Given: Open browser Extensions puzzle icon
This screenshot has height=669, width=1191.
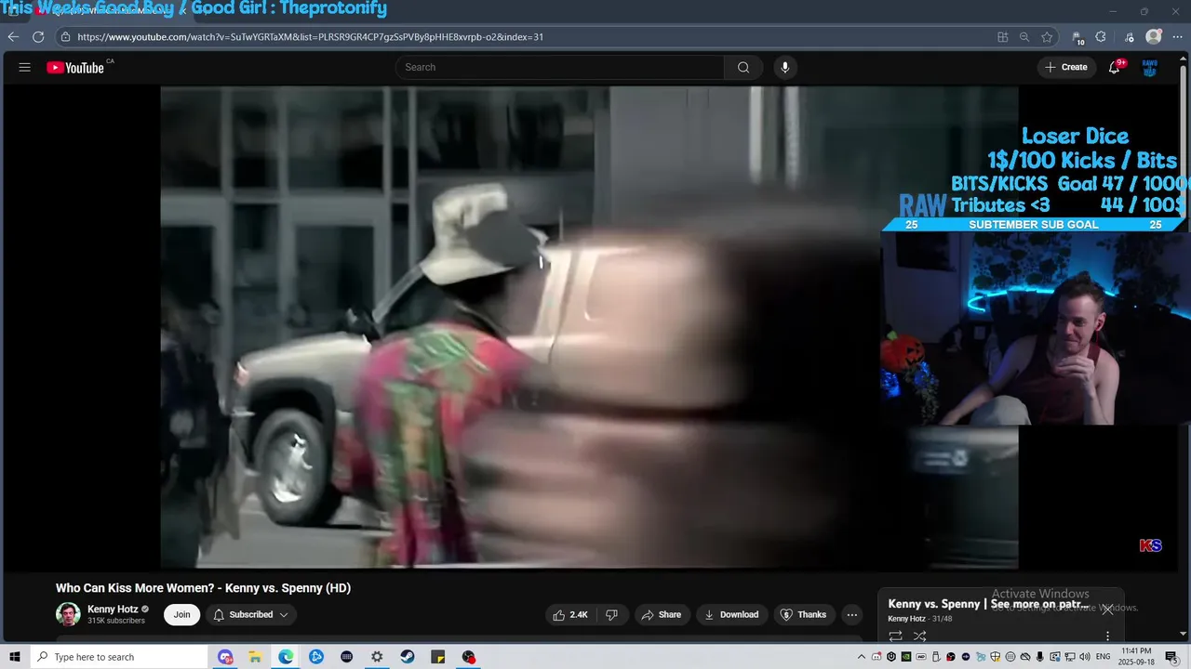Looking at the screenshot, I should click(x=1101, y=37).
